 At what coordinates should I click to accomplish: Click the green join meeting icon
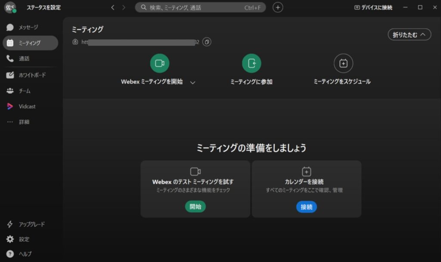tap(252, 63)
